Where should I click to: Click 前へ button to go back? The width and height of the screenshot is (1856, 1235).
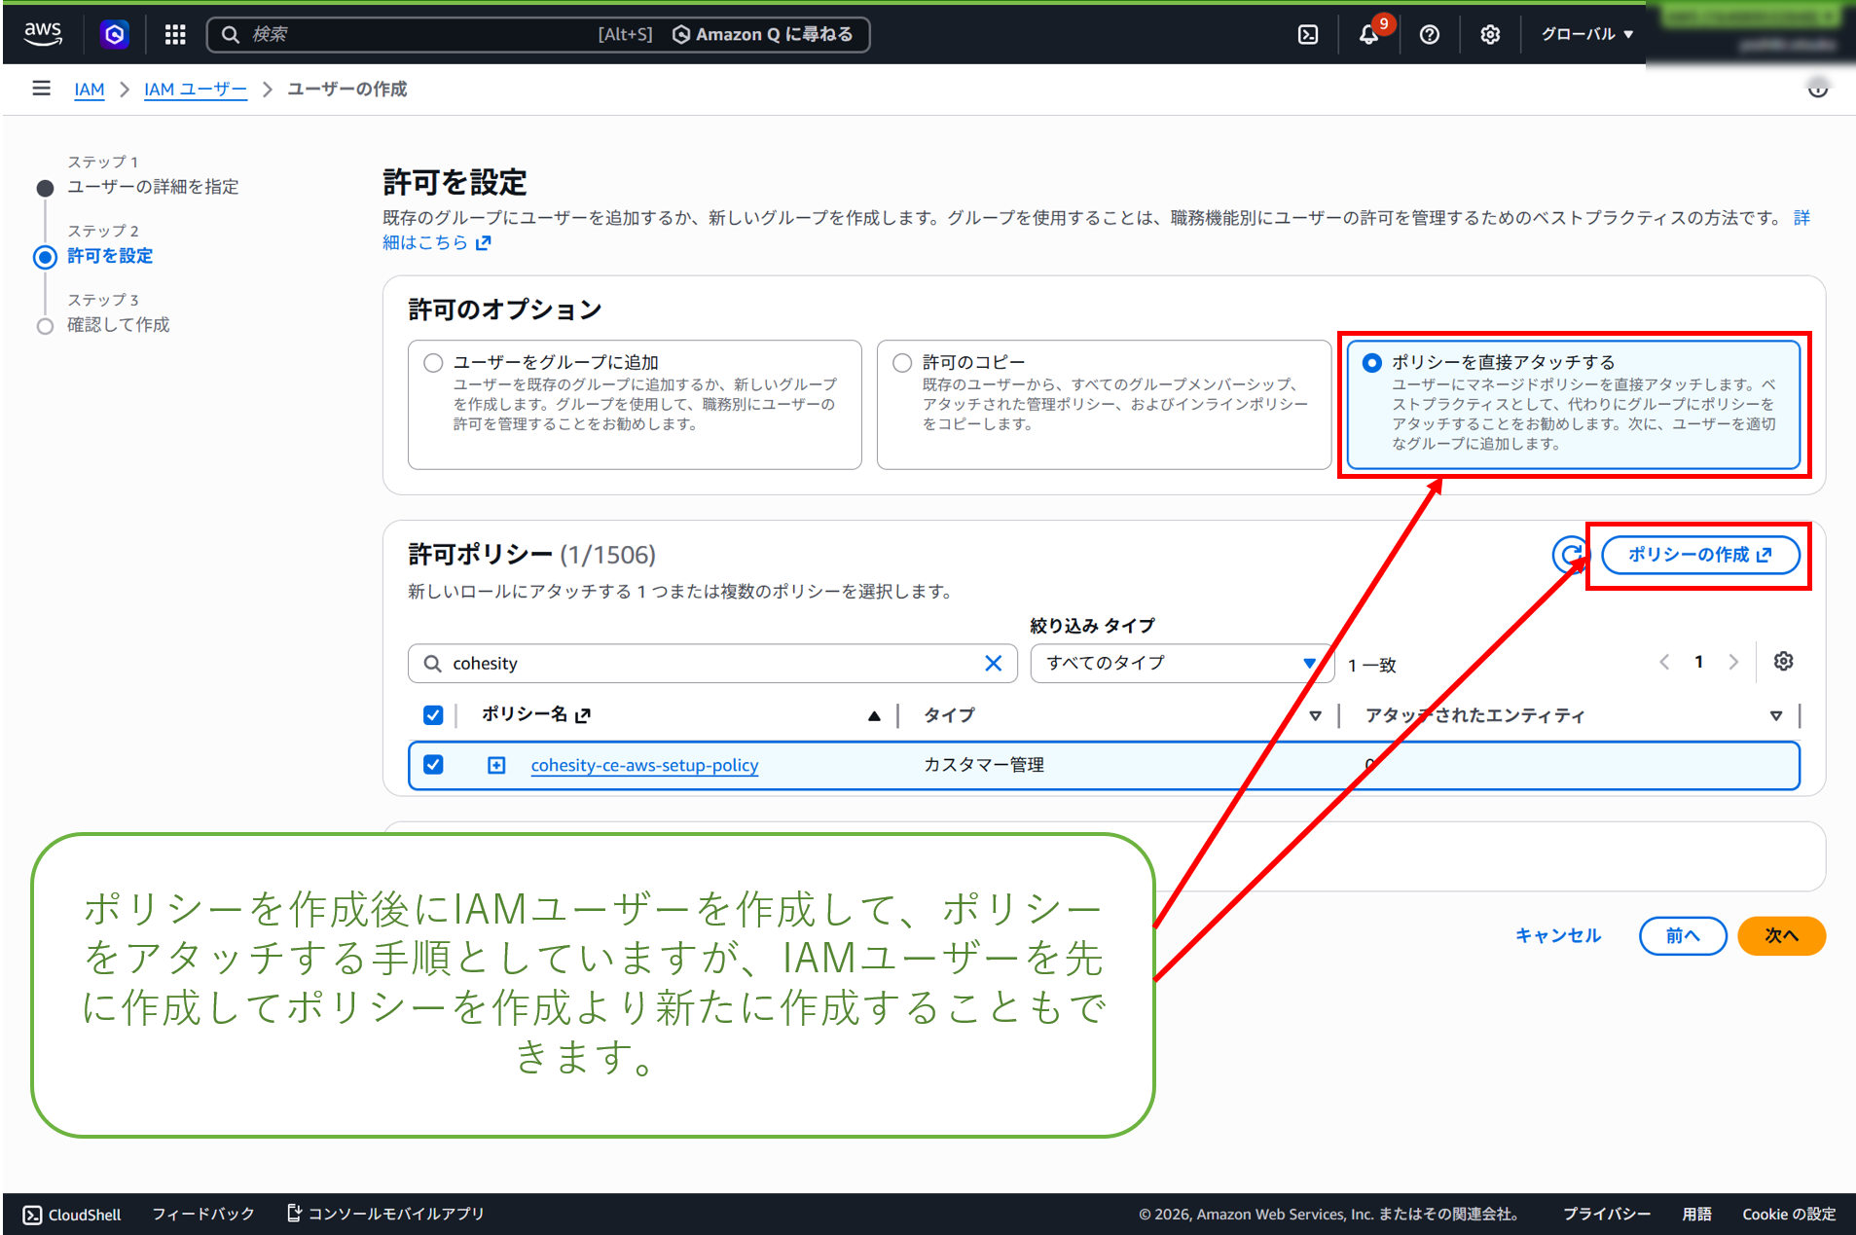[1683, 936]
